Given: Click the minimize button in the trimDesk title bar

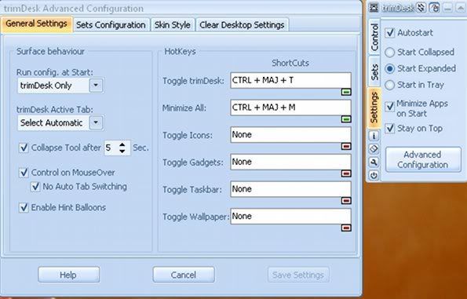Looking at the screenshot, I should 447,8.
